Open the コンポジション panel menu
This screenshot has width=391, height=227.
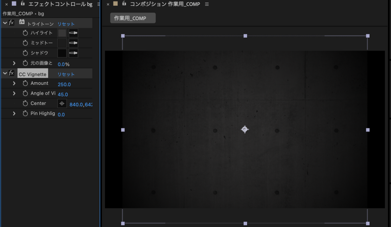(x=207, y=4)
